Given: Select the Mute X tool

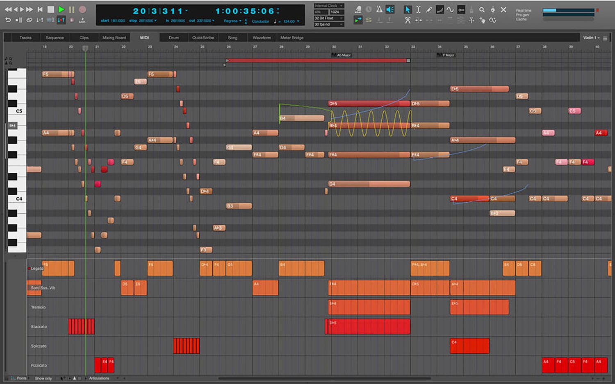Looking at the screenshot, I should (x=503, y=9).
